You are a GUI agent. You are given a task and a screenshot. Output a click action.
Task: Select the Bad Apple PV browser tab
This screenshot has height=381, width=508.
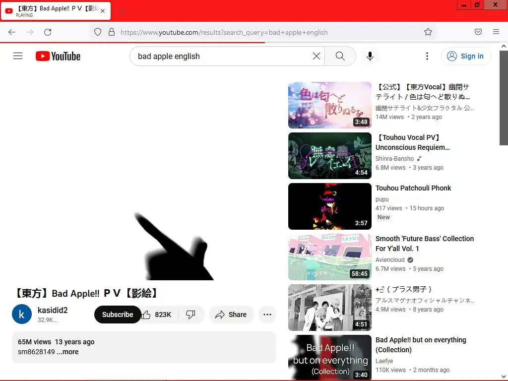coord(56,11)
